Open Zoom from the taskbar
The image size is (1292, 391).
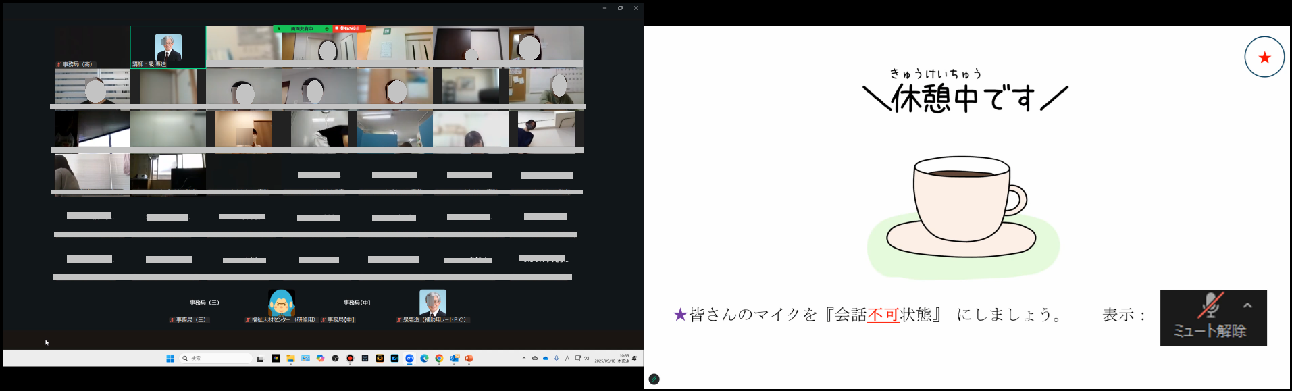point(409,359)
